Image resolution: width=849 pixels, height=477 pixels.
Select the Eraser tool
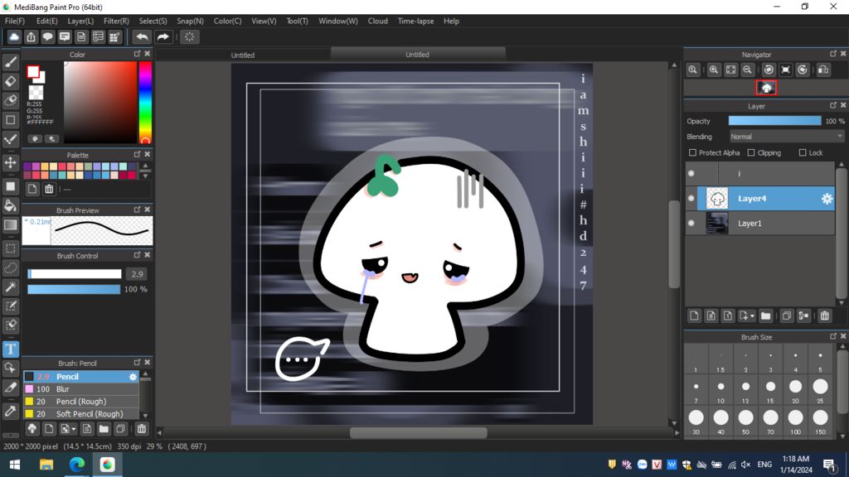(10, 82)
